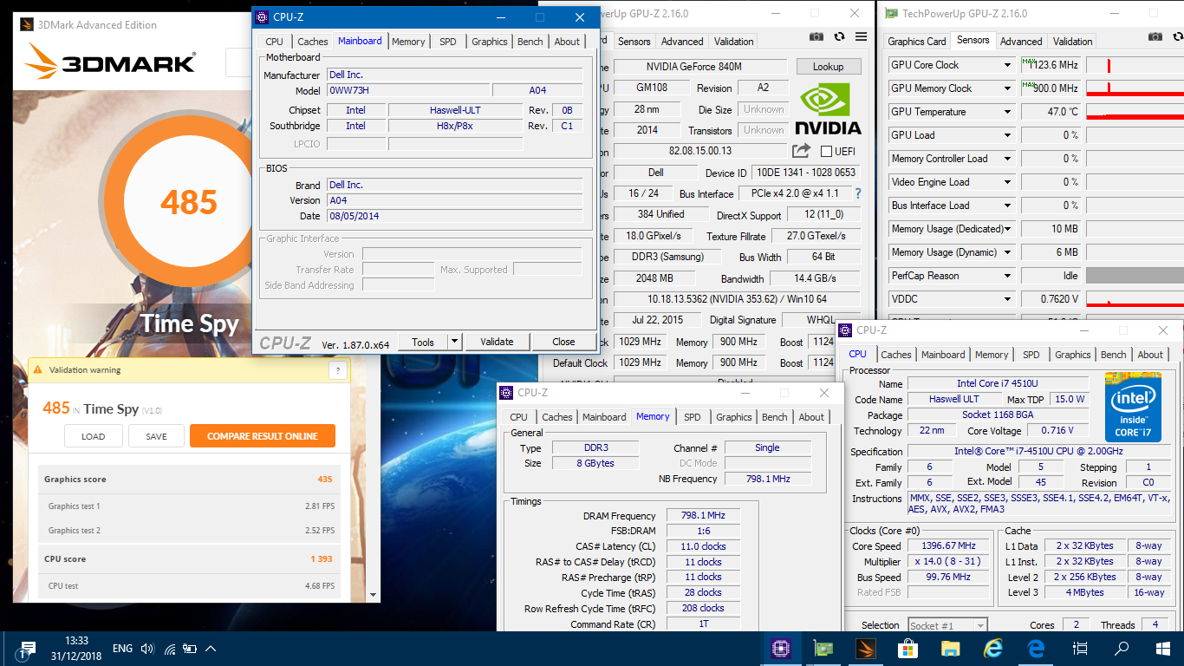Click the 08/05/2014 BIOS date field
This screenshot has height=666, width=1184.
(454, 216)
